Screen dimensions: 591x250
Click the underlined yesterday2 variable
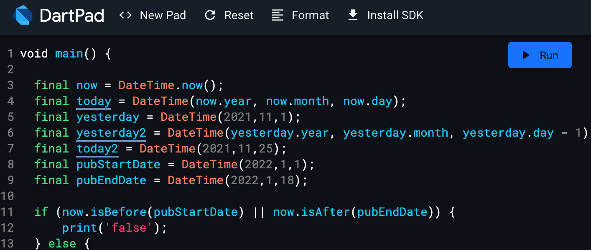pyautogui.click(x=111, y=133)
